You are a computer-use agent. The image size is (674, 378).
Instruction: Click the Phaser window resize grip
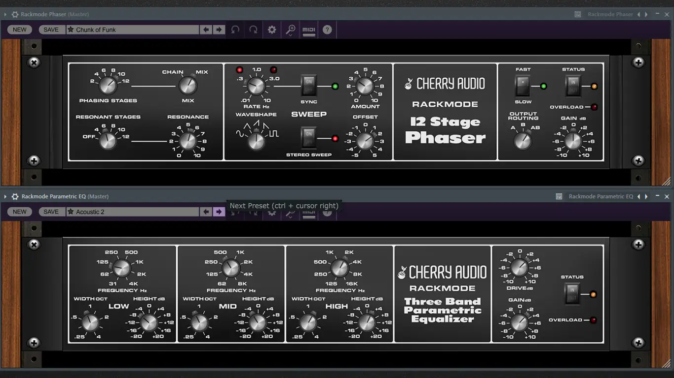pyautogui.click(x=667, y=182)
